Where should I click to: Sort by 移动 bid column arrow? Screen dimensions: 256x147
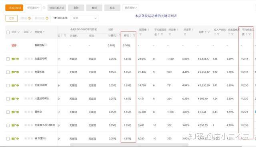click(x=131, y=36)
